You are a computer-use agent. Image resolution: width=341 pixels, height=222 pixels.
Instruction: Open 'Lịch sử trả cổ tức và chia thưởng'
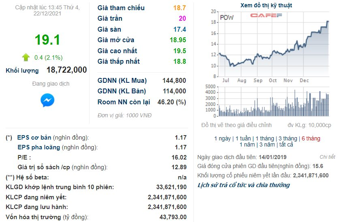244,185
